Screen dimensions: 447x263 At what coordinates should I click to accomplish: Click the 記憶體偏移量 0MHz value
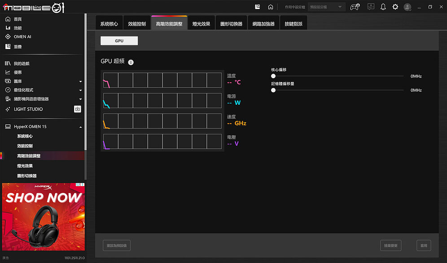pos(416,90)
